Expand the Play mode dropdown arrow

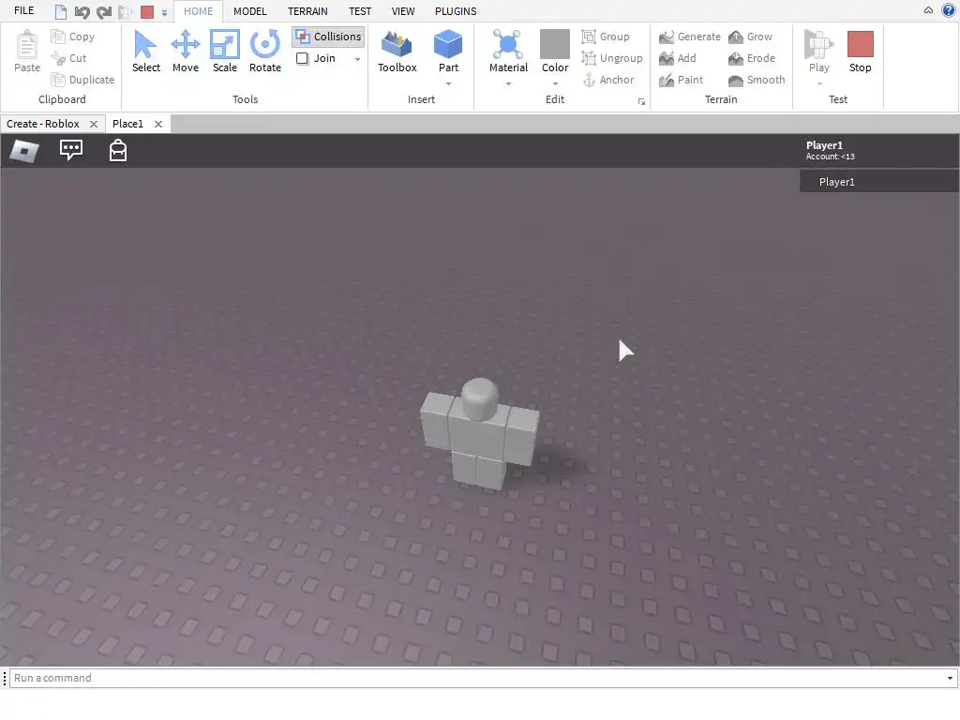[x=819, y=83]
